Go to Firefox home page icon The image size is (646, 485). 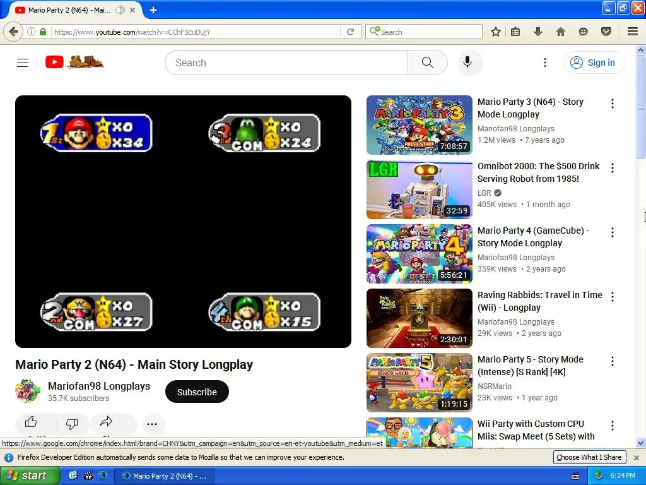click(x=560, y=32)
